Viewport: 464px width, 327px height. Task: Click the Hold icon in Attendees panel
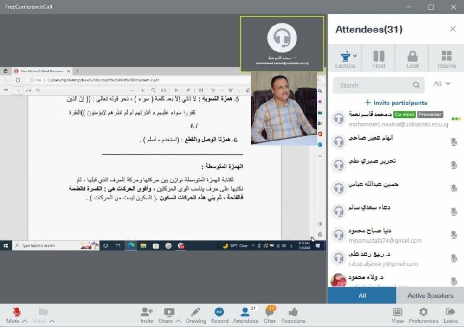pos(379,57)
